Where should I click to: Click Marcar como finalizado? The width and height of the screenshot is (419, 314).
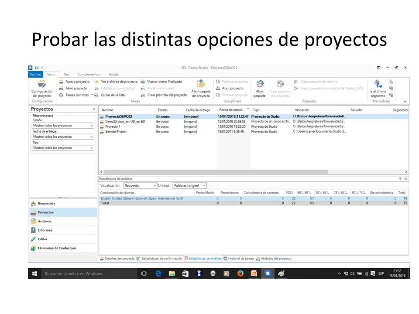coord(161,82)
